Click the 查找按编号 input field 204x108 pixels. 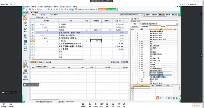pyautogui.click(x=155, y=27)
